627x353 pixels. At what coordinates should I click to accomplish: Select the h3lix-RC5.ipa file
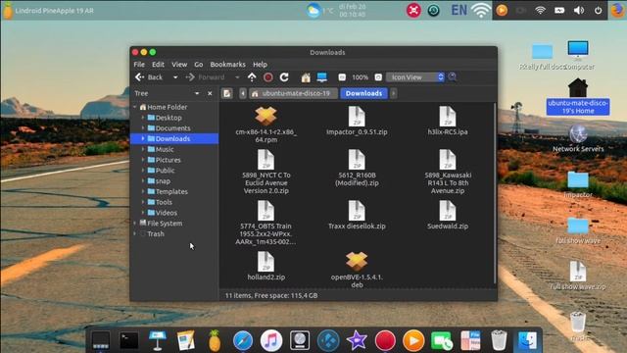click(448, 121)
